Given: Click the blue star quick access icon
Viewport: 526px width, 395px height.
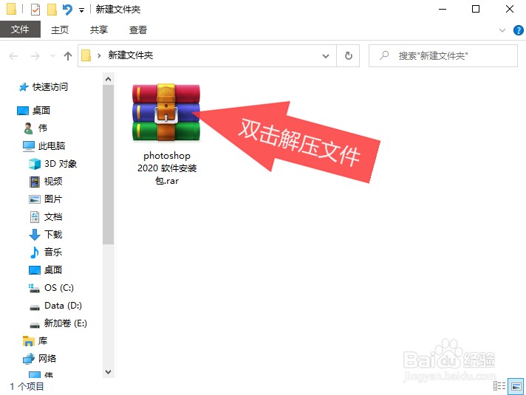Looking at the screenshot, I should point(23,87).
